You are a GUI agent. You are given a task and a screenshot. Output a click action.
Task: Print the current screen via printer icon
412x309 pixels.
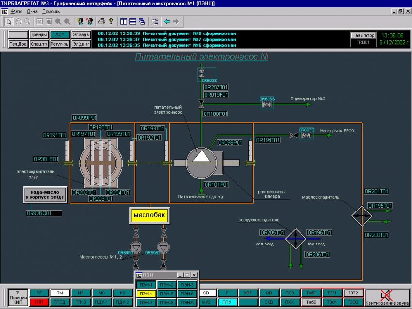pos(102,21)
